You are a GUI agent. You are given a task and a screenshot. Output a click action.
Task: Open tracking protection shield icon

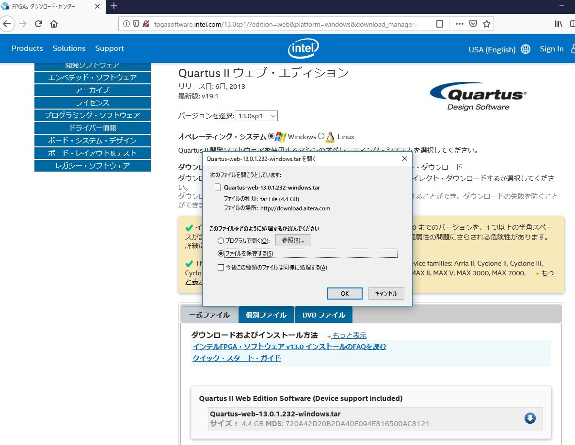136,24
